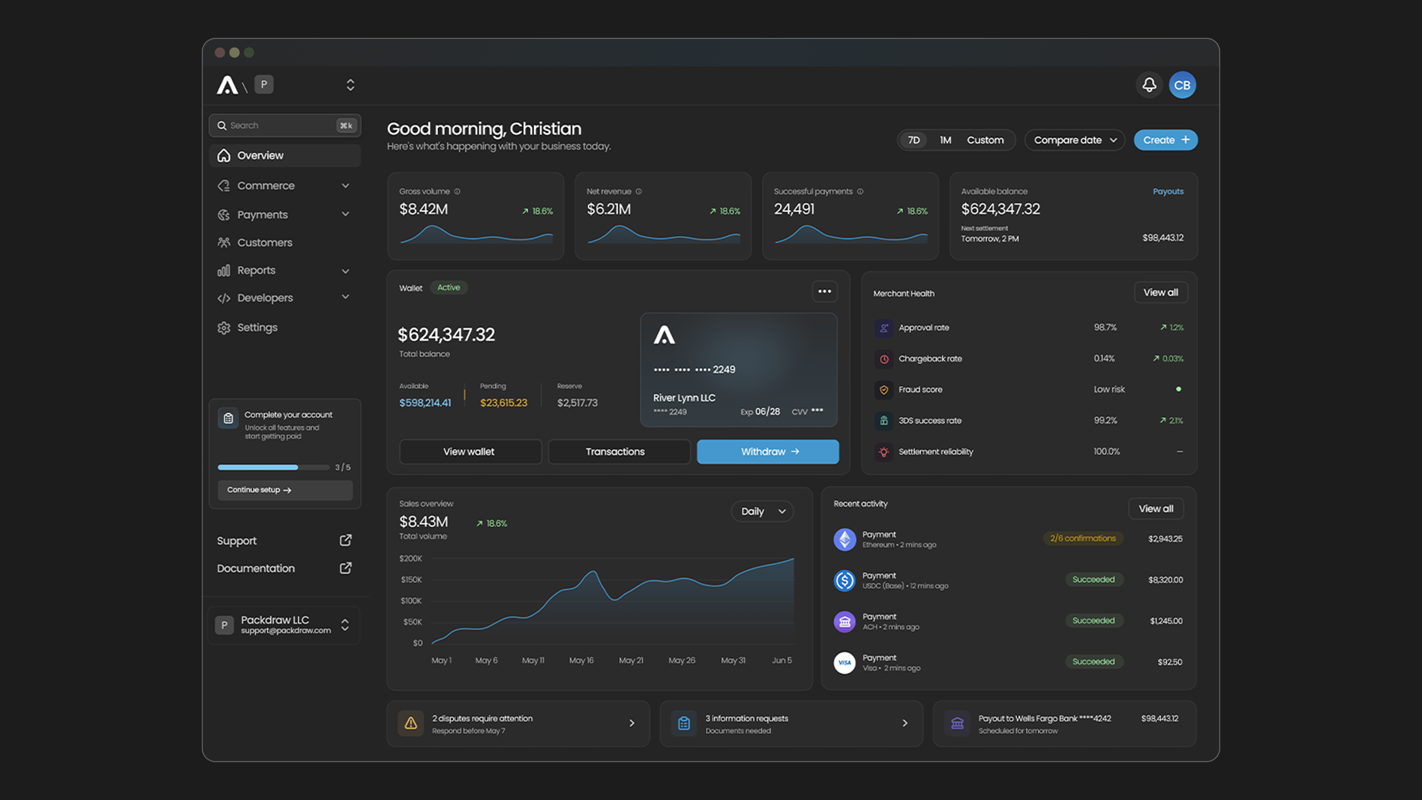Select Overview in the sidebar
1422x800 pixels.
285,156
